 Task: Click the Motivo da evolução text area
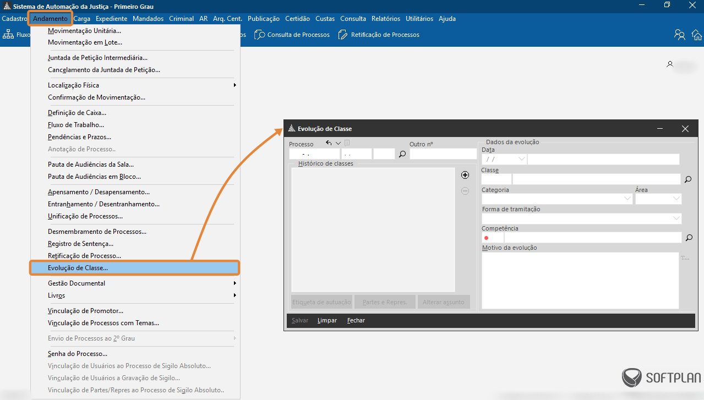coord(580,281)
